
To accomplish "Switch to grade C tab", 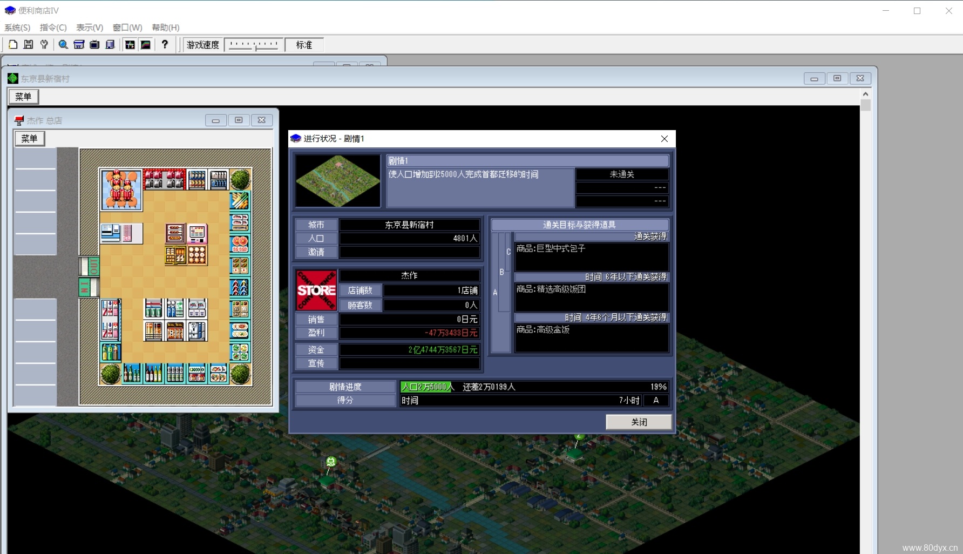I will coord(508,252).
